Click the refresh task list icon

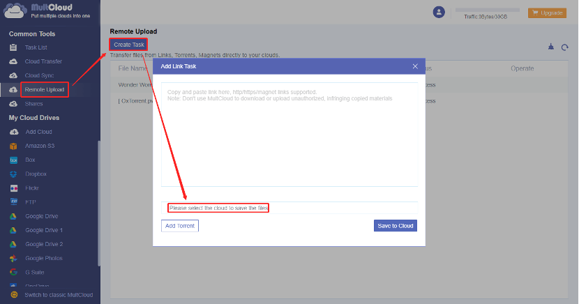coord(564,47)
